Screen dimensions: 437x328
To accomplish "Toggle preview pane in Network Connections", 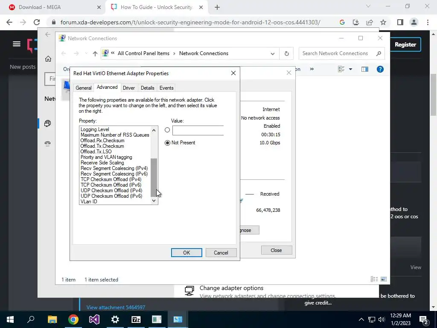I will 365,69.
